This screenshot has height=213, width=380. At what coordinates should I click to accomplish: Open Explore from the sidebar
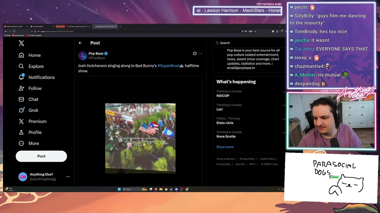click(31, 66)
